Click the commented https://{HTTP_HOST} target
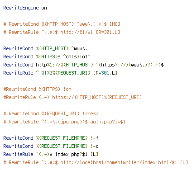The image size is (192, 170). coord(78,97)
